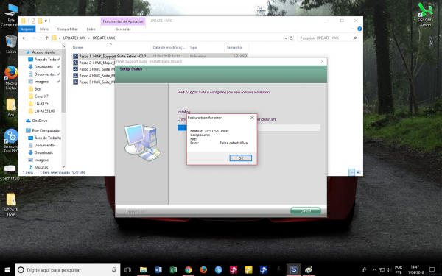This screenshot has height=276, width=442.
Task: Open the Início ribbon tab
Action: pyautogui.click(x=44, y=29)
